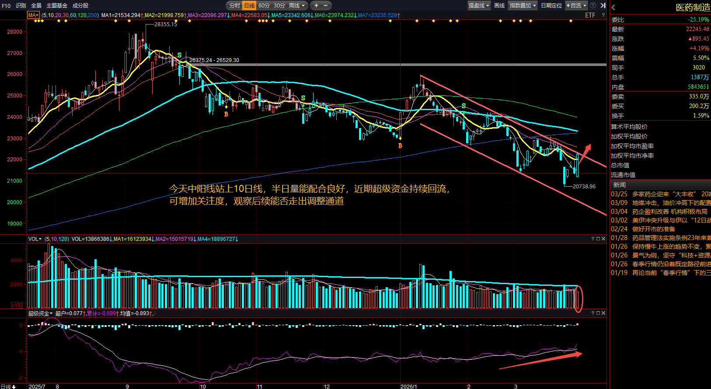Click the 日期定位 button
The image size is (711, 389).
click(551, 6)
